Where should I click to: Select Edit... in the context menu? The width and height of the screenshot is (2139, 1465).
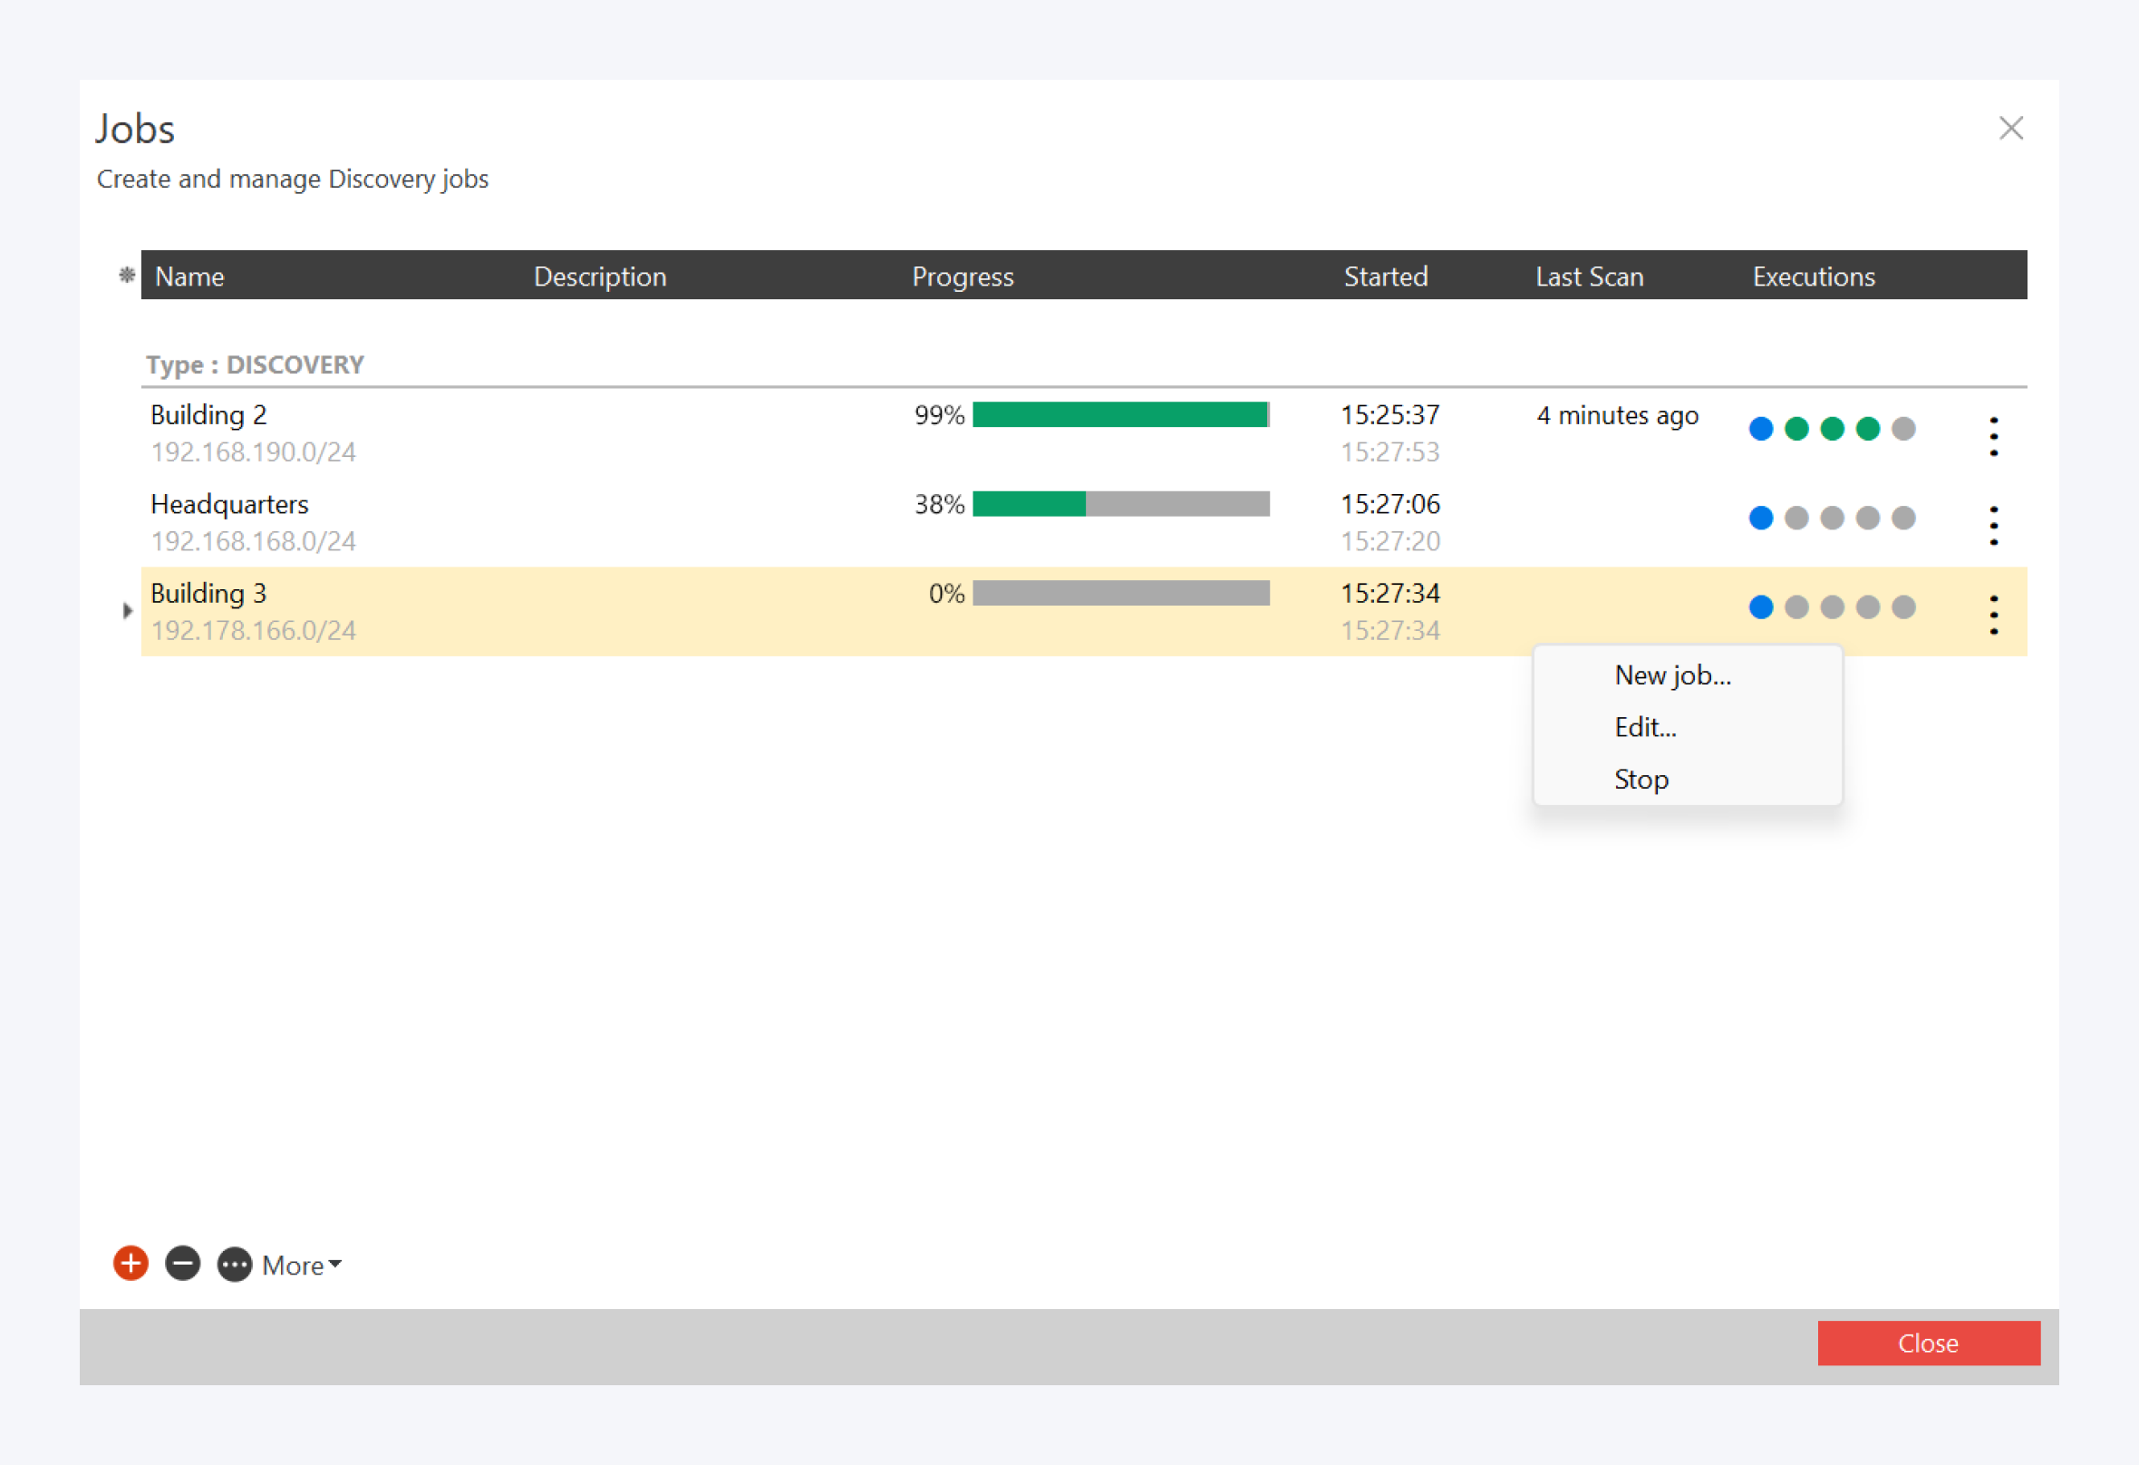pos(1645,727)
